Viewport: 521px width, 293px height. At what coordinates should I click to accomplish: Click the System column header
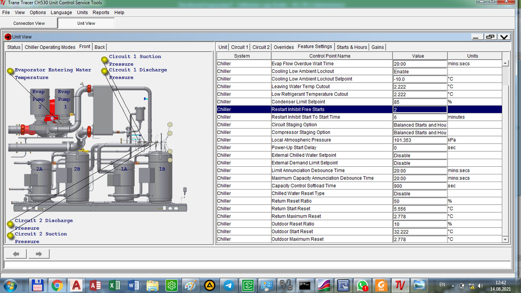pos(244,56)
